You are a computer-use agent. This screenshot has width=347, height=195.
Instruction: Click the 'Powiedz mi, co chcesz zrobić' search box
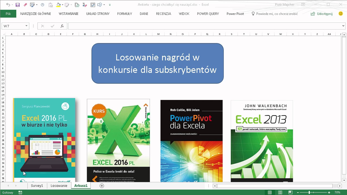click(275, 14)
